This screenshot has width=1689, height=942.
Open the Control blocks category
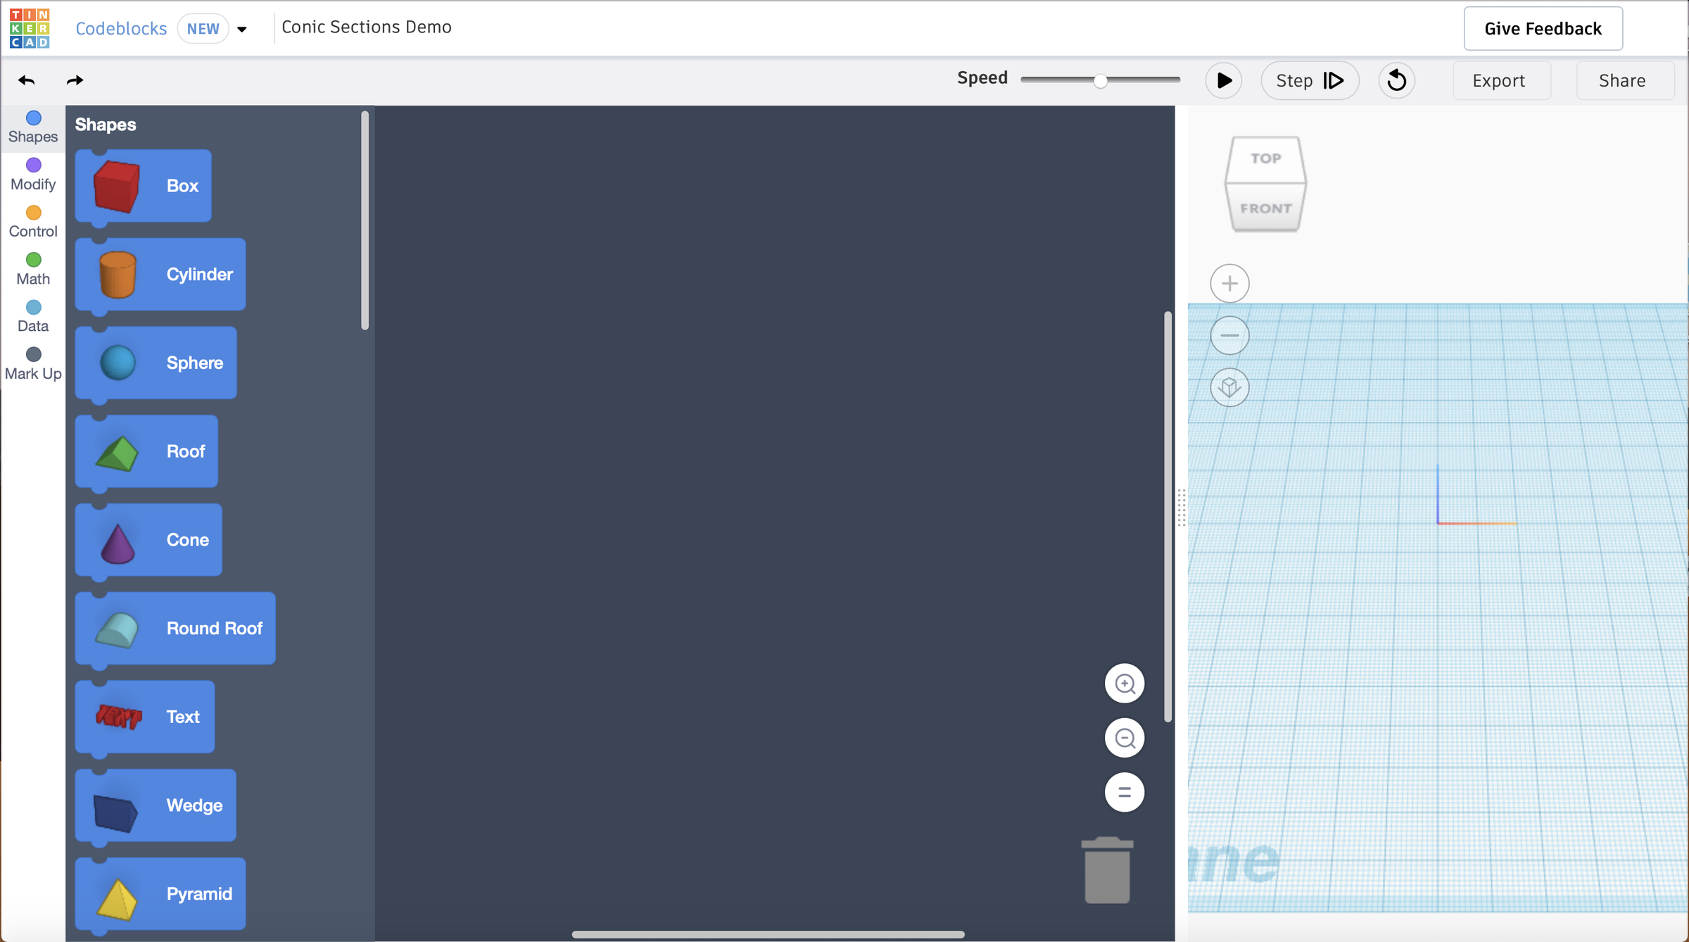(x=32, y=220)
